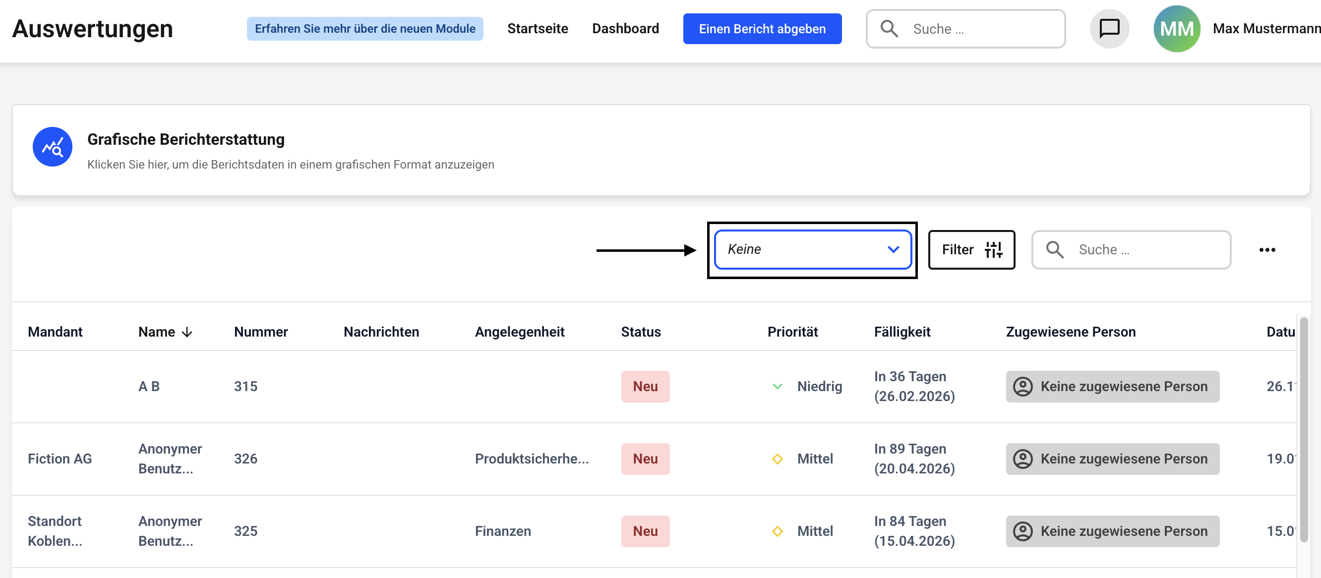This screenshot has width=1321, height=578.
Task: Open the Filter sliders button
Action: coord(971,250)
